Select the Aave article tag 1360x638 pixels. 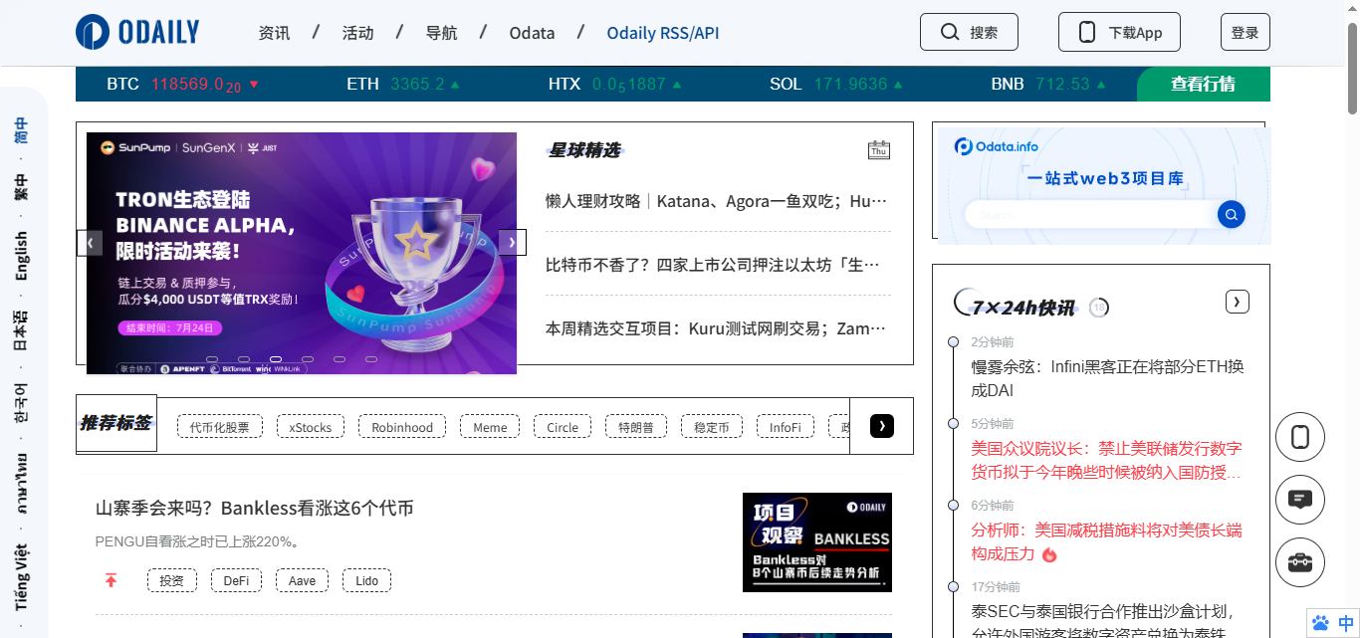(303, 580)
